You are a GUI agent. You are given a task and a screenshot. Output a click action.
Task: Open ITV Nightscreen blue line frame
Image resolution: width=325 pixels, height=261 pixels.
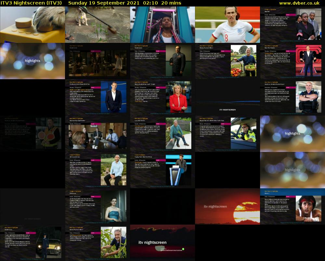[x=227, y=97]
